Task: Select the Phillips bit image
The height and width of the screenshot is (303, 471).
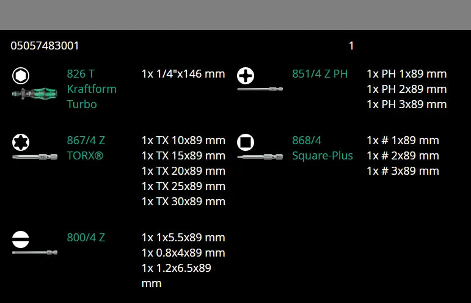Action: [260, 90]
